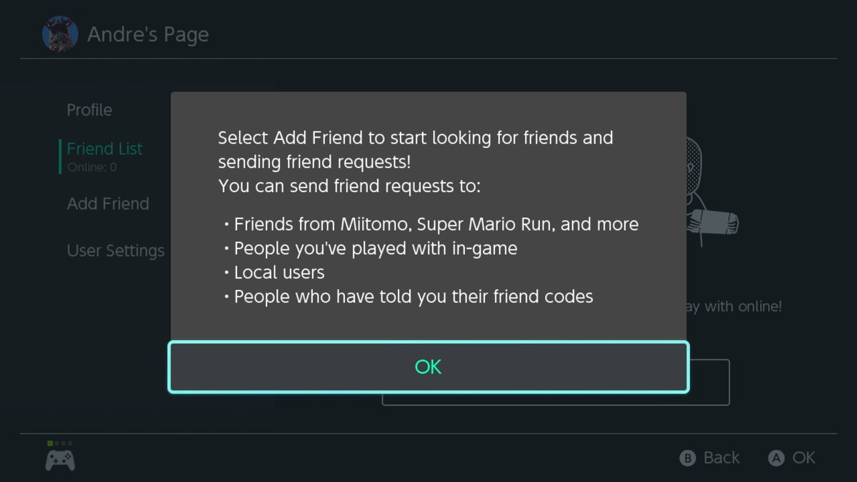Open User Settings
Viewport: 857px width, 482px height.
[116, 250]
